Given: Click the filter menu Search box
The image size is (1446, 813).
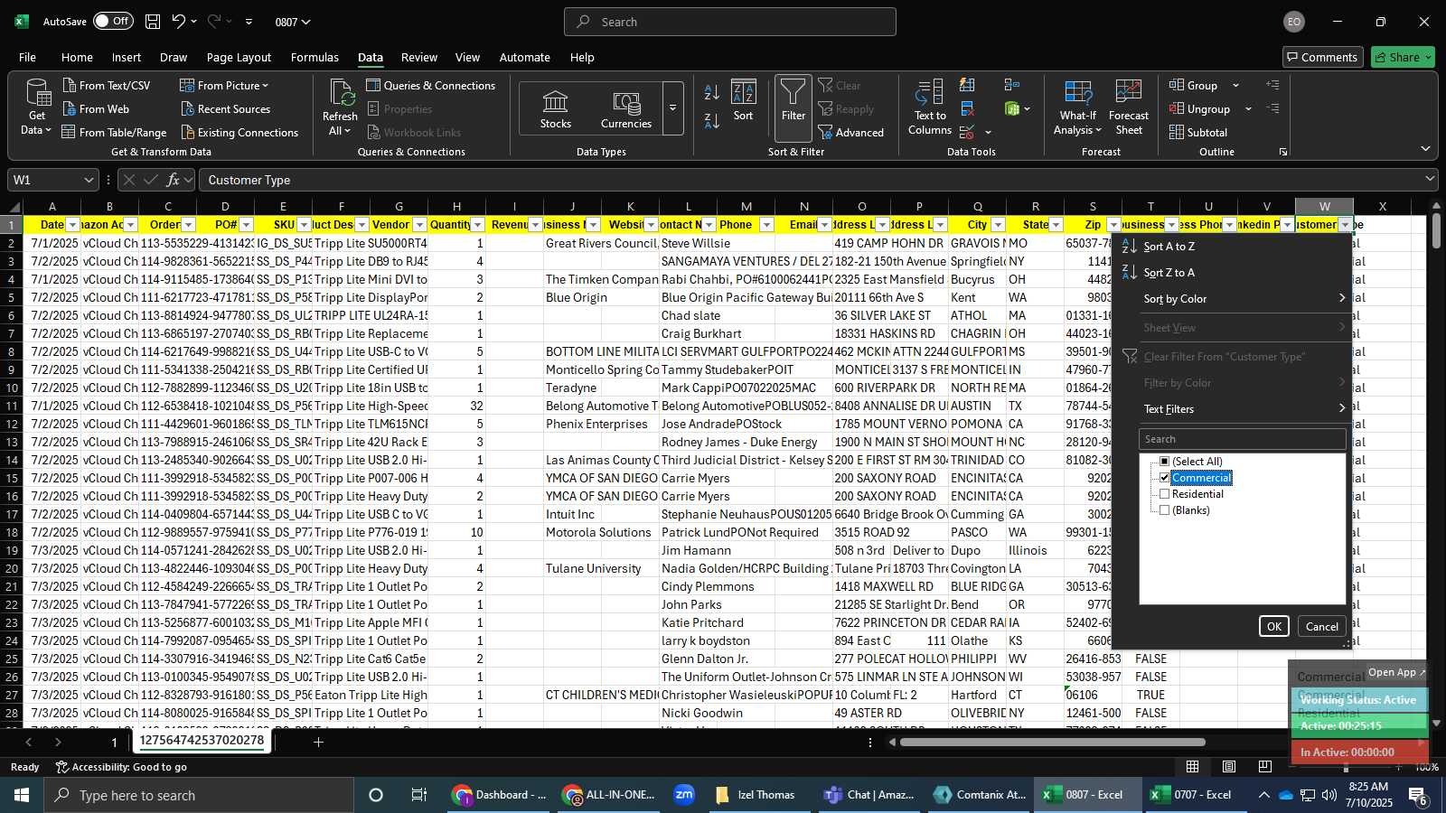Looking at the screenshot, I should coord(1242,439).
